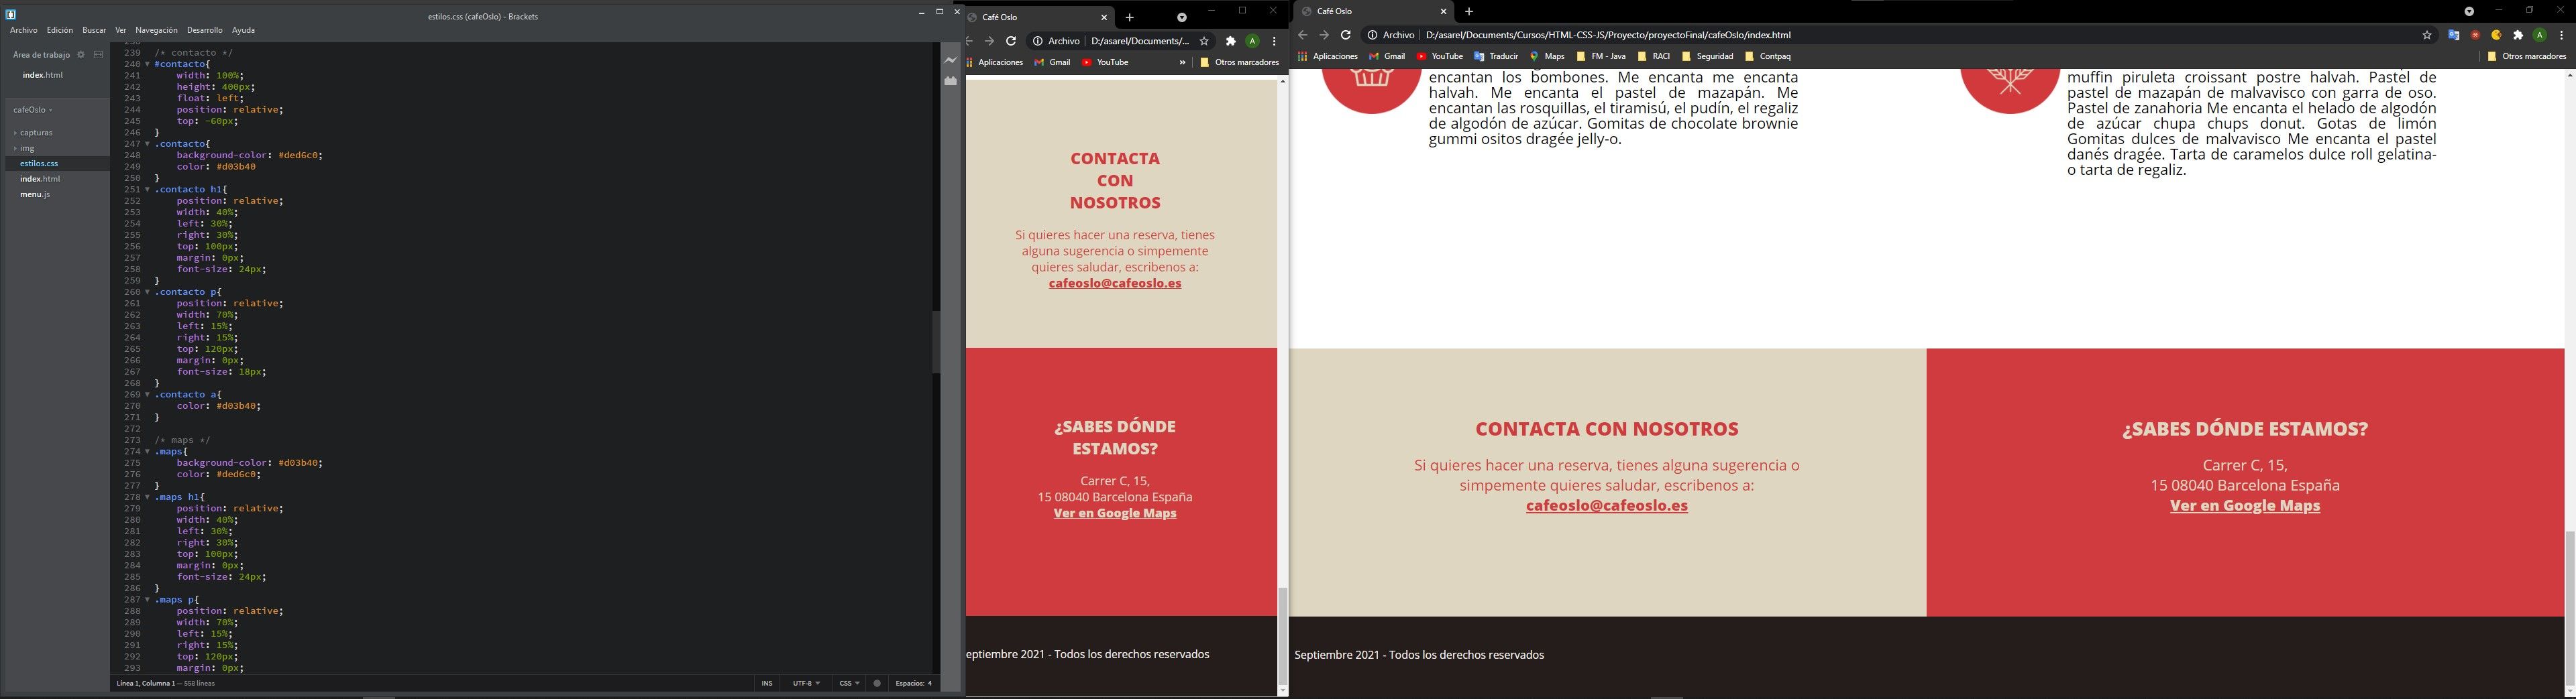
Task: Open profile avatar A in narrow Chrome
Action: (x=1252, y=41)
